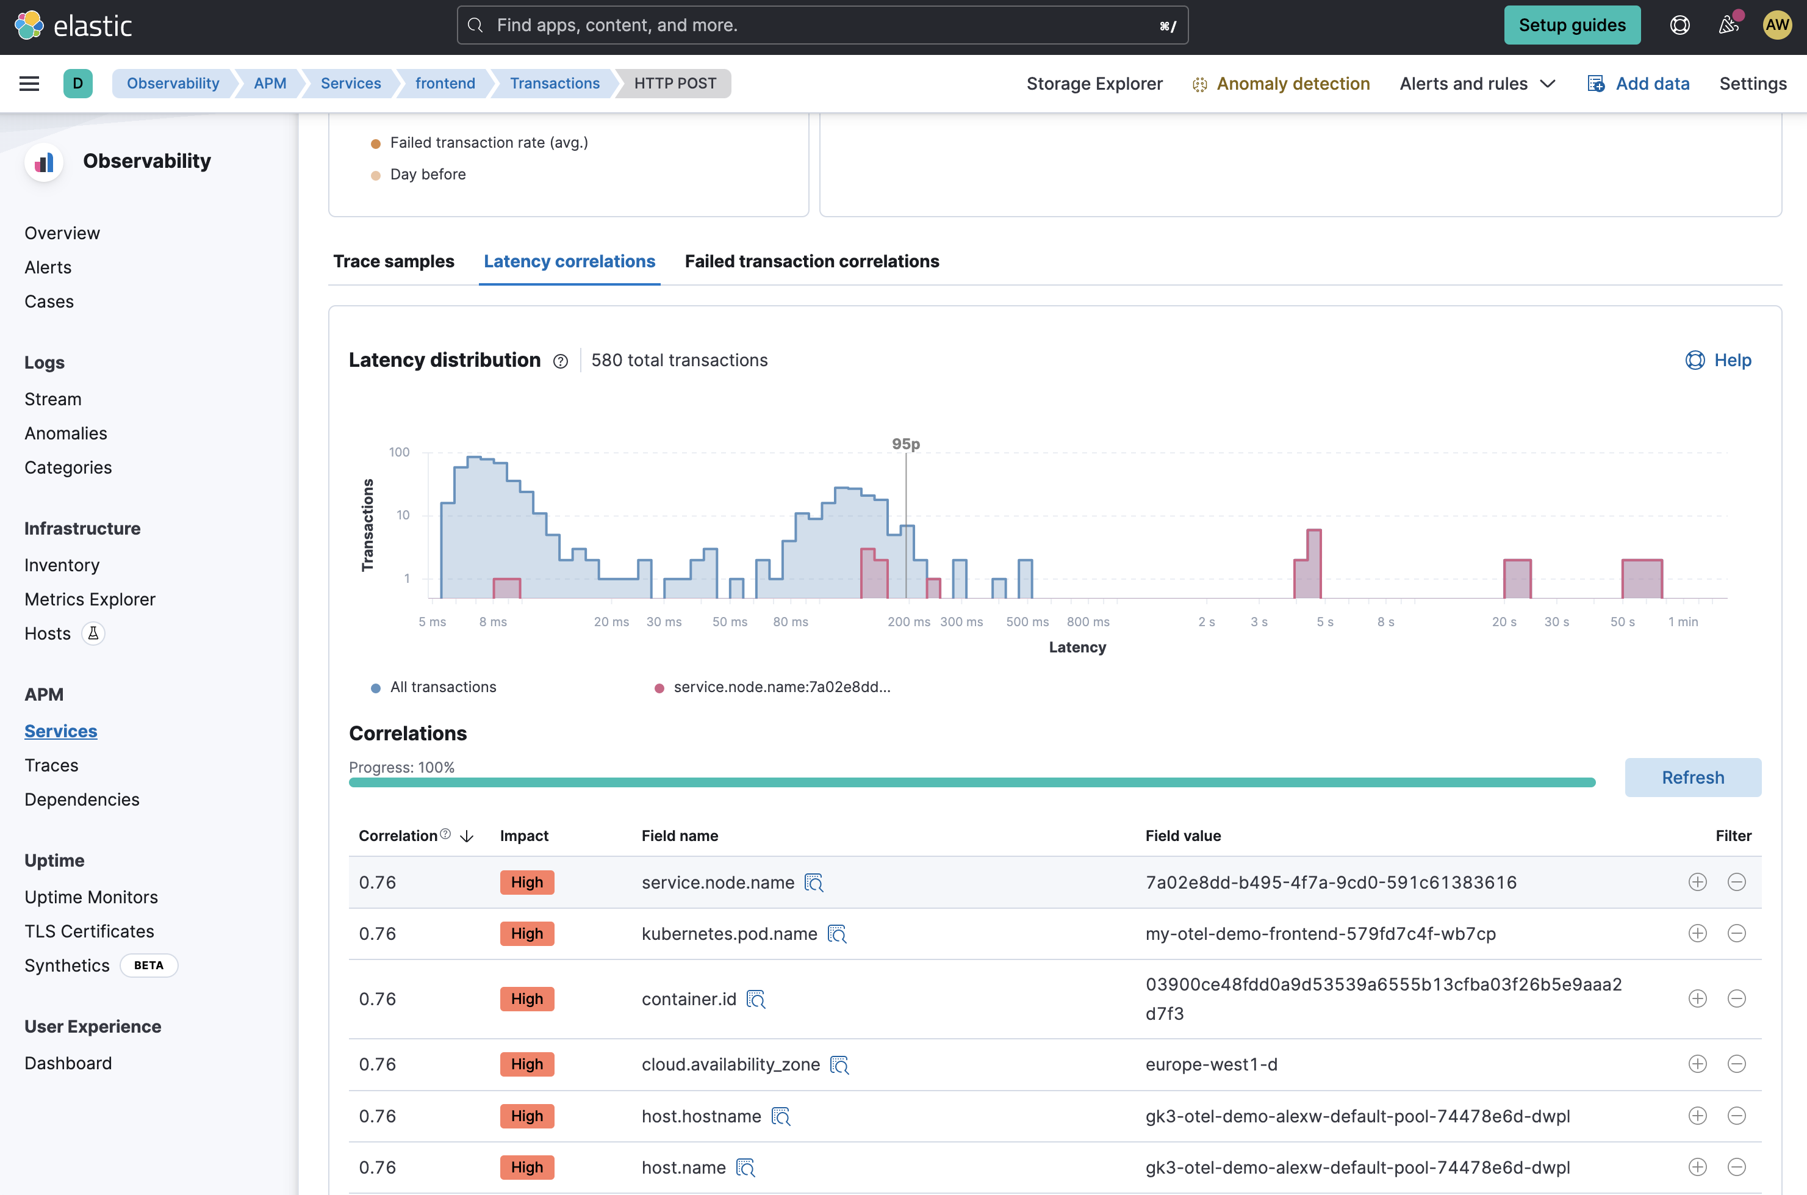
Task: Click the 95p marker on latency chart
Action: (x=906, y=444)
